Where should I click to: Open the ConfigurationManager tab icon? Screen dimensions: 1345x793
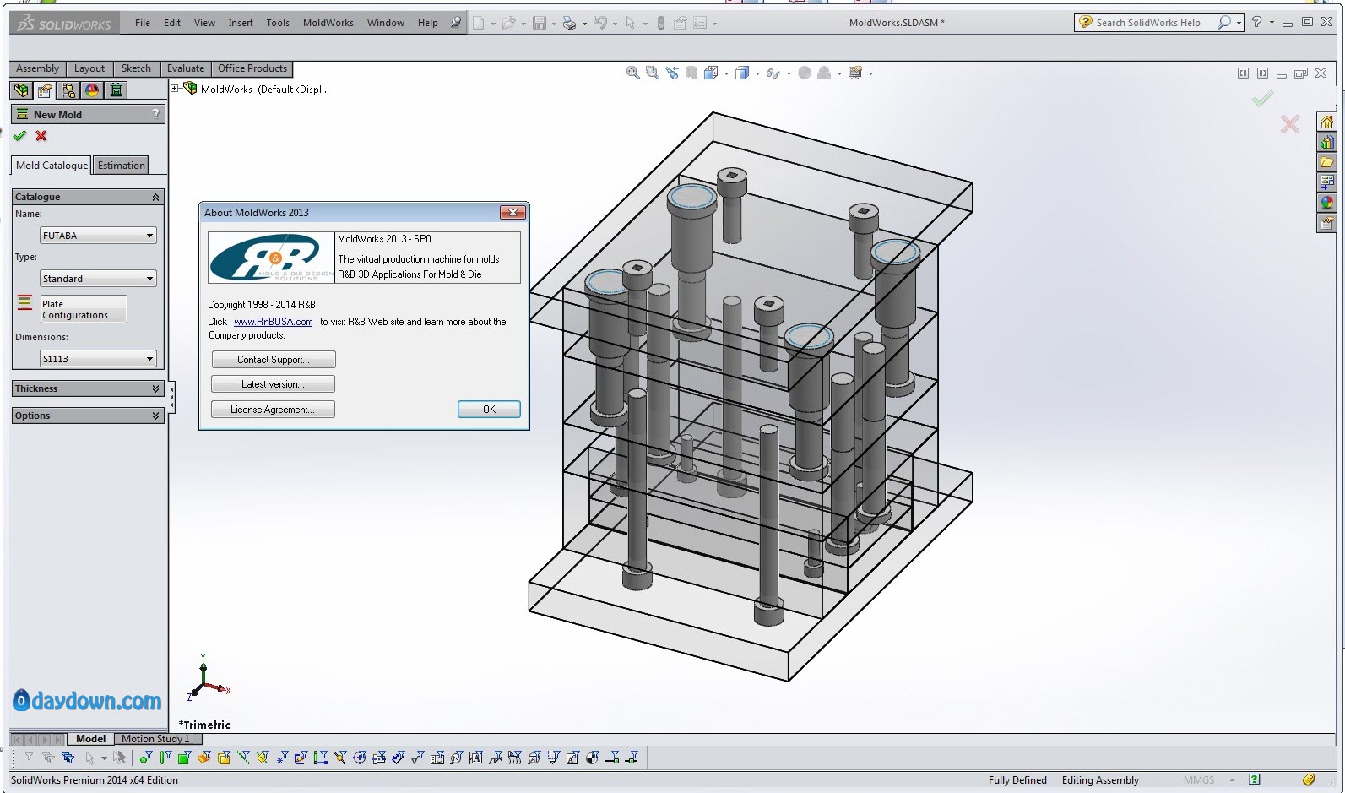[68, 90]
